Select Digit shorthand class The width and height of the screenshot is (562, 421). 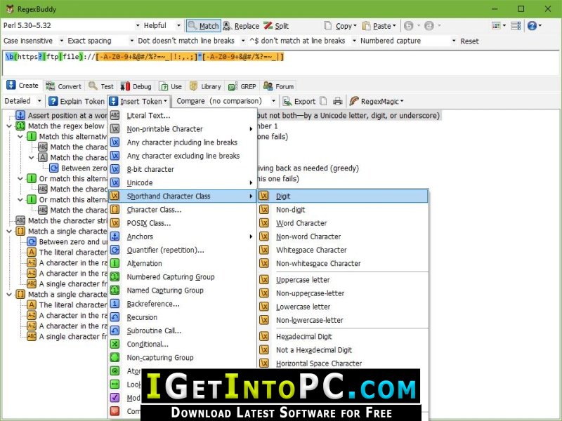tap(343, 196)
